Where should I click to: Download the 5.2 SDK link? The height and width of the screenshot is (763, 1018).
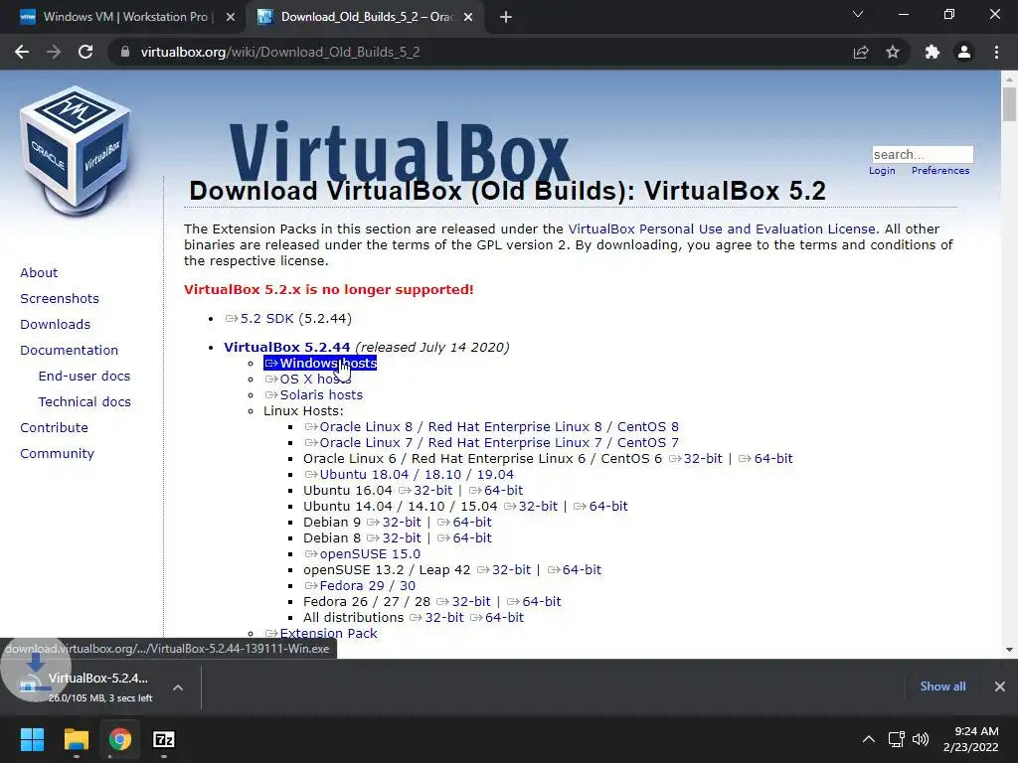[259, 319]
